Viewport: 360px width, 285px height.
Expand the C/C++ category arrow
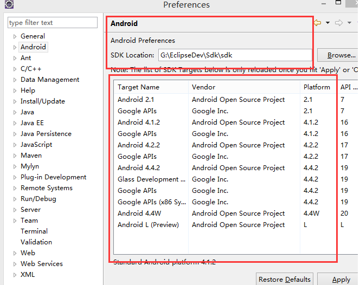tap(15, 69)
